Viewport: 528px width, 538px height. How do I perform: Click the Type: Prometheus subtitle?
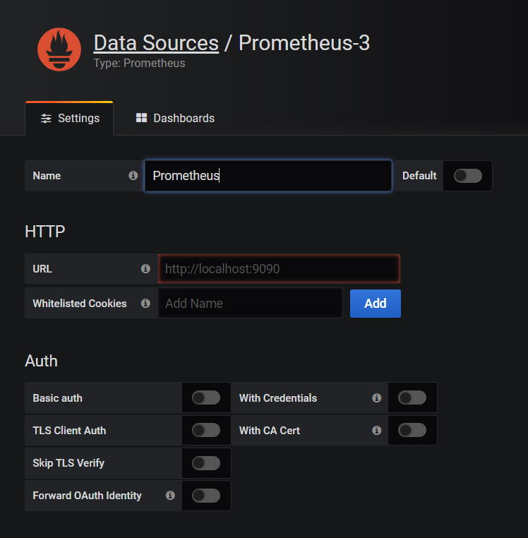pos(139,63)
